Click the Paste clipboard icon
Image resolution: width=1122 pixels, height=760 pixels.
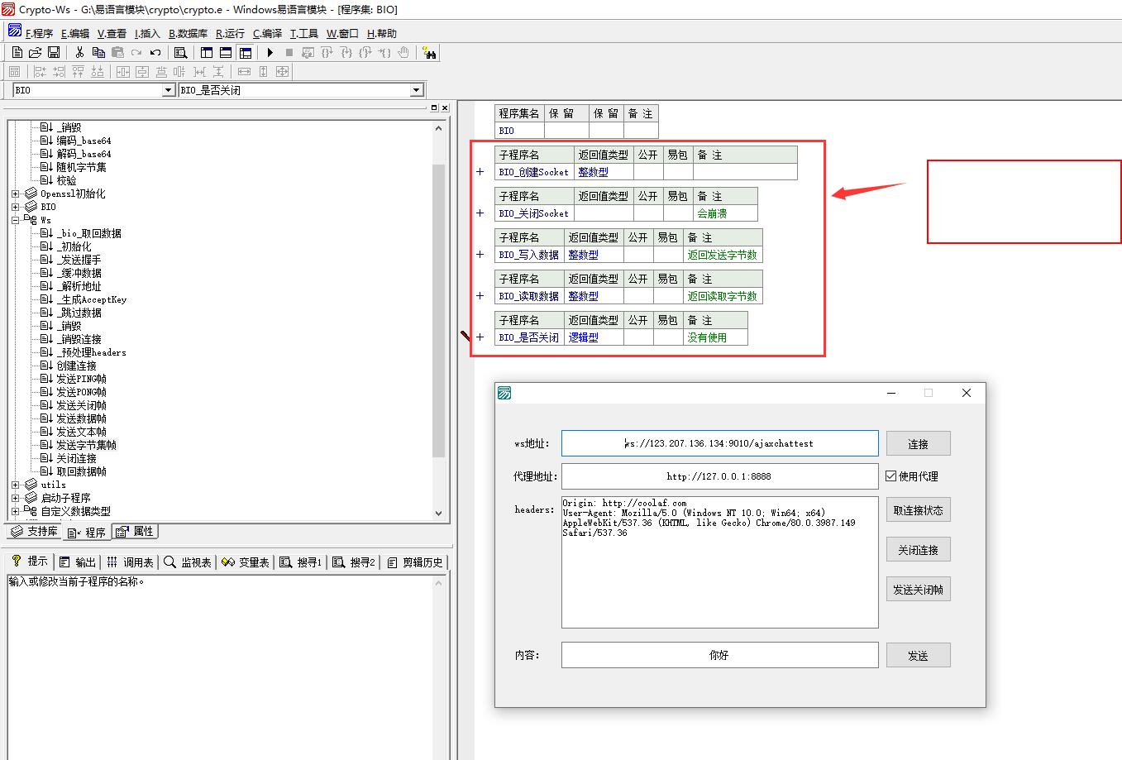pyautogui.click(x=117, y=52)
